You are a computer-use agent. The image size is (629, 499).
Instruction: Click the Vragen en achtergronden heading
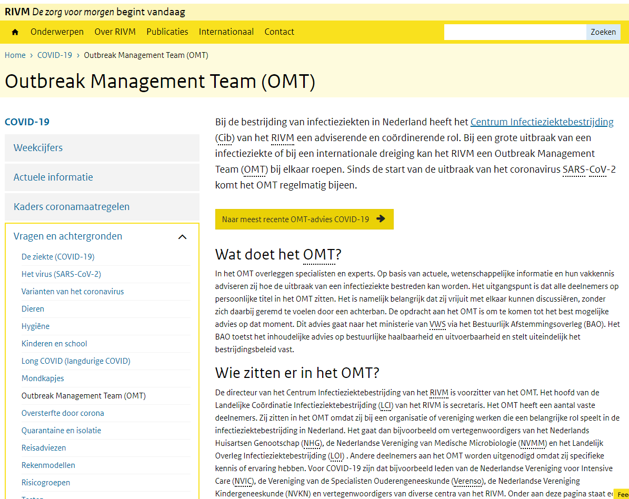(68, 236)
